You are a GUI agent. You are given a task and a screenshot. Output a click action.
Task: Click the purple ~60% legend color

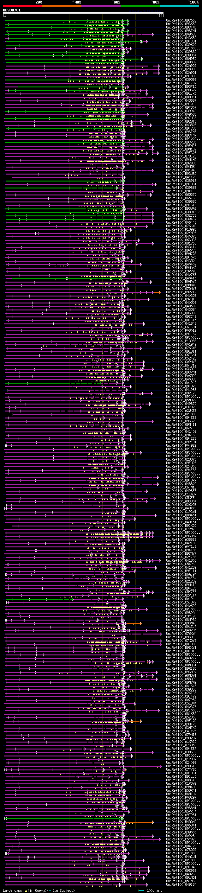(101, 6)
